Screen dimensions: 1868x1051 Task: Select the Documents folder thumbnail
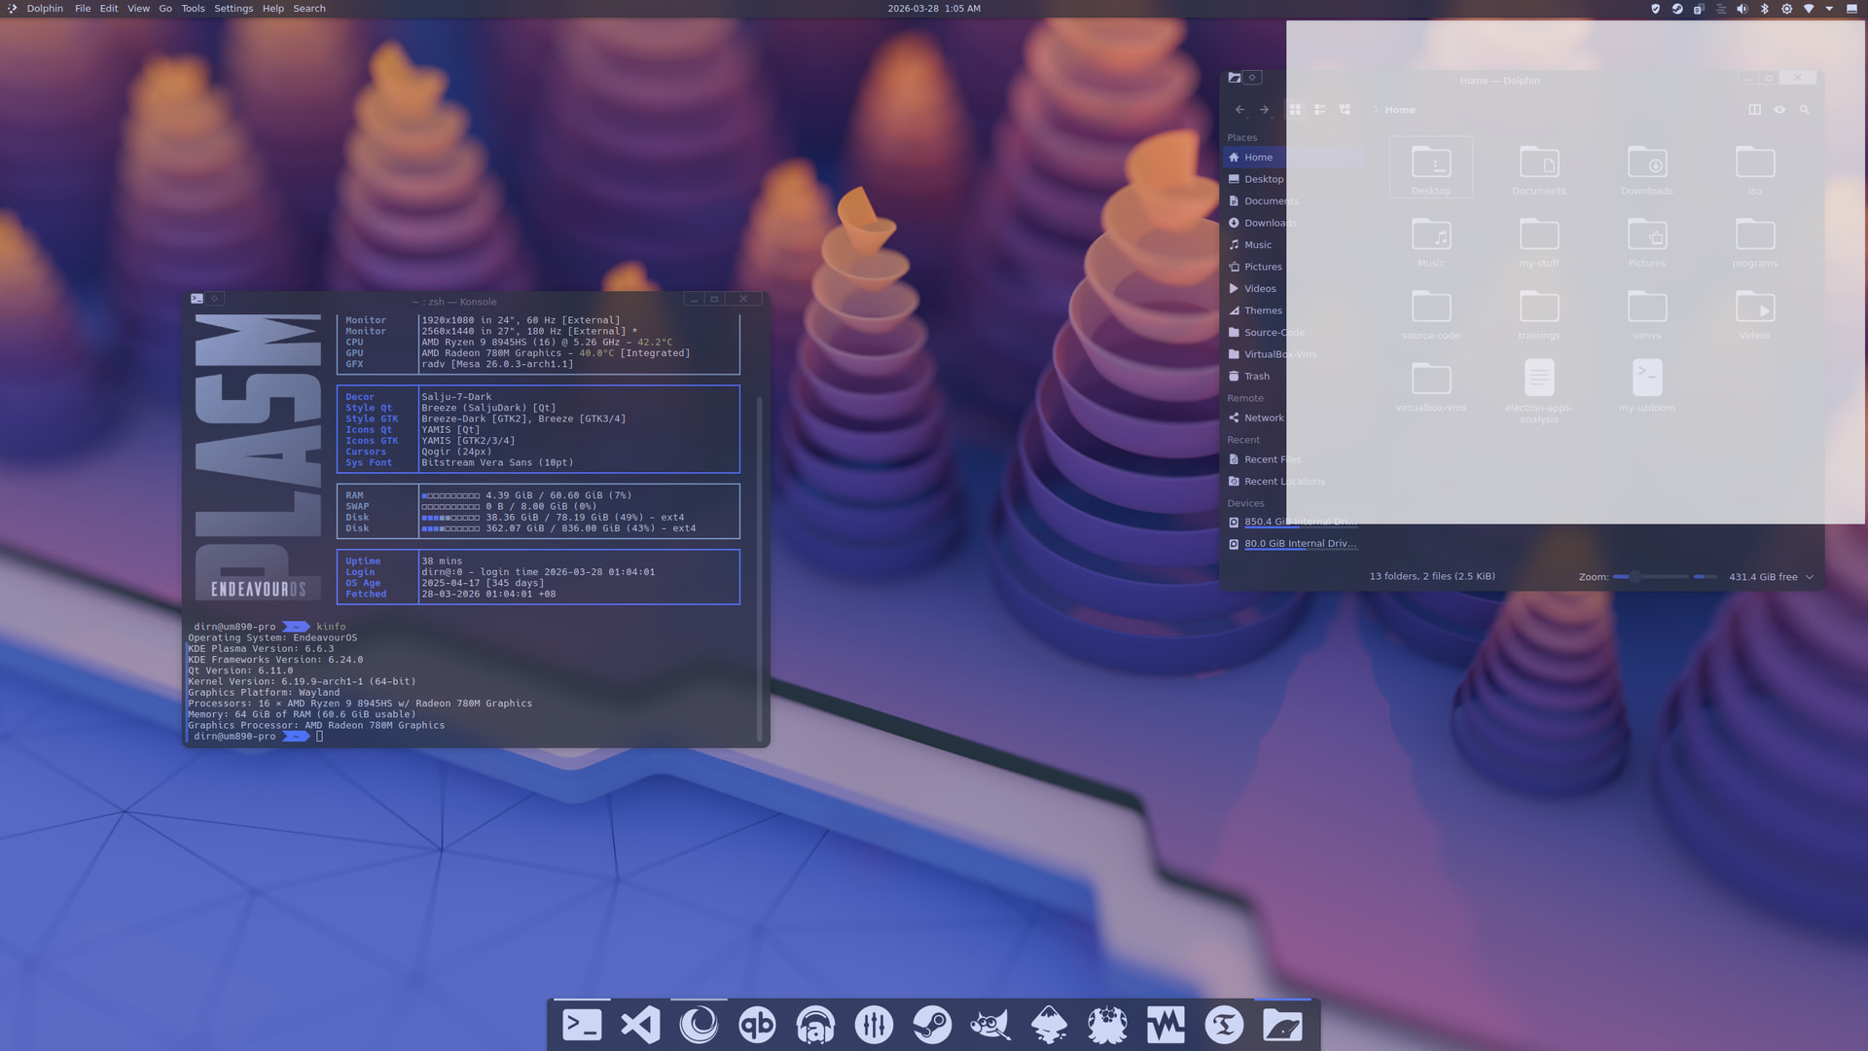coord(1539,170)
